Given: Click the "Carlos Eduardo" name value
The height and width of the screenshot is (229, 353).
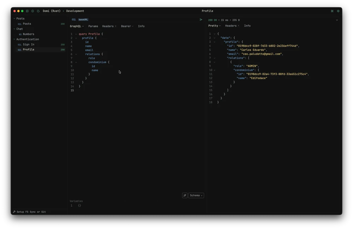Looking at the screenshot, I should tap(253, 50).
